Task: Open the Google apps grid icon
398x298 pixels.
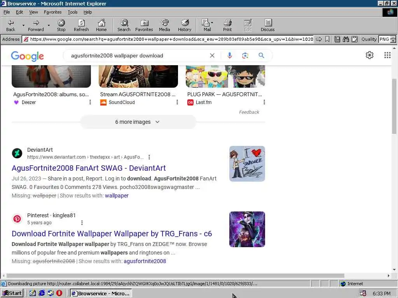Action: [x=388, y=55]
